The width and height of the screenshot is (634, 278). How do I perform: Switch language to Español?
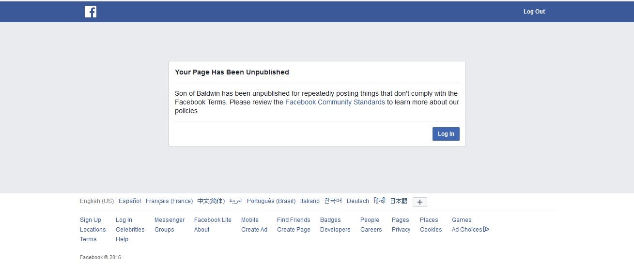point(130,201)
